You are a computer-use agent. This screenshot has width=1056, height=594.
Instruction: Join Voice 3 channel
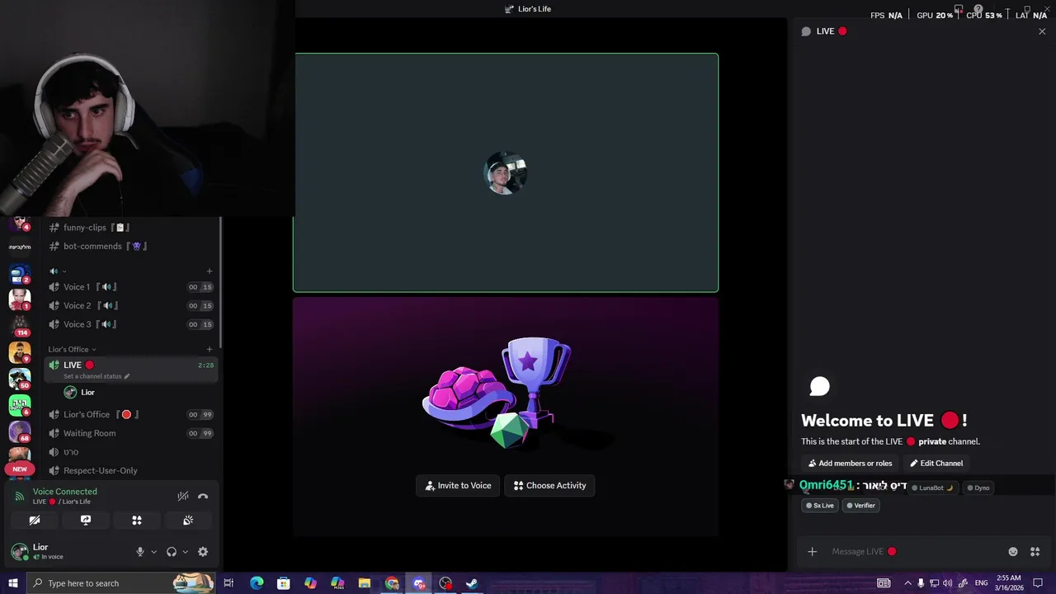(132, 324)
